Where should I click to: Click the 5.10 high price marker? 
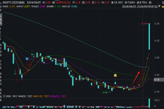pos(144,24)
